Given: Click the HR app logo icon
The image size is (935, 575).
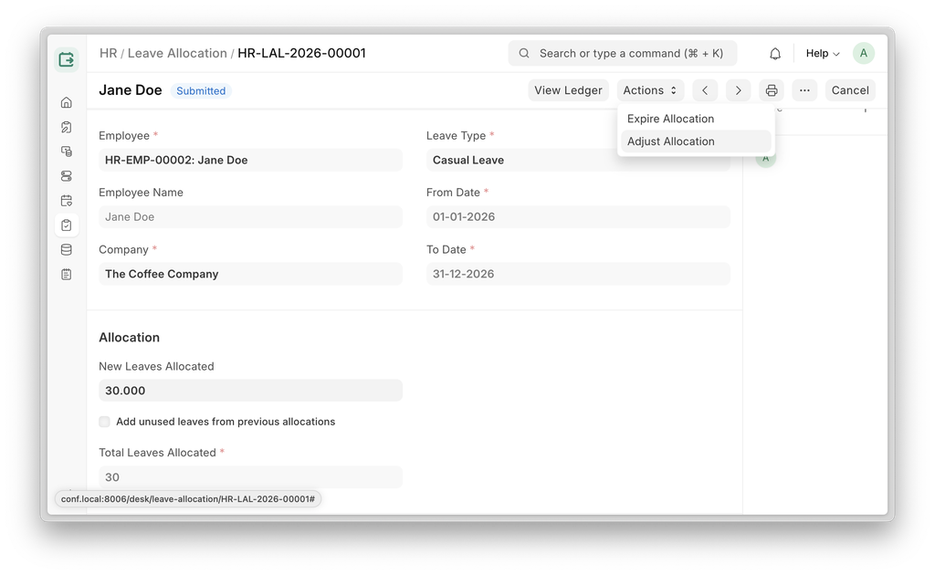Looking at the screenshot, I should coord(66,60).
